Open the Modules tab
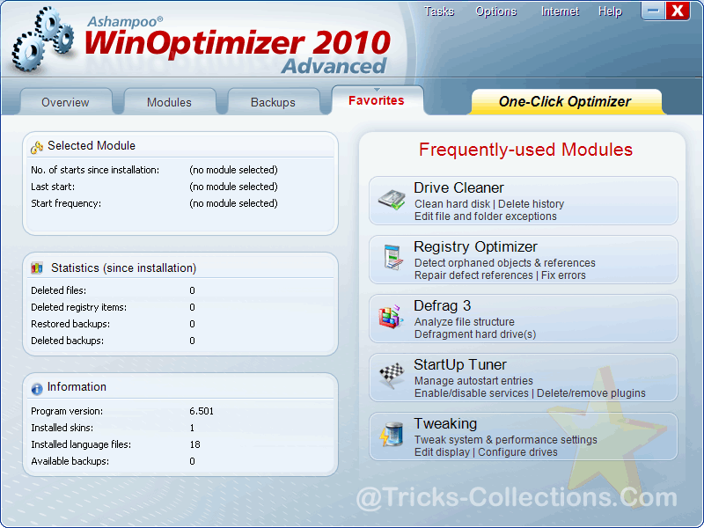Image resolution: width=704 pixels, height=528 pixels. point(169,102)
